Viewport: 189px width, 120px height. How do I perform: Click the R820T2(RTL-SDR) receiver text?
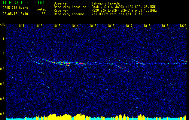tap(124, 10)
